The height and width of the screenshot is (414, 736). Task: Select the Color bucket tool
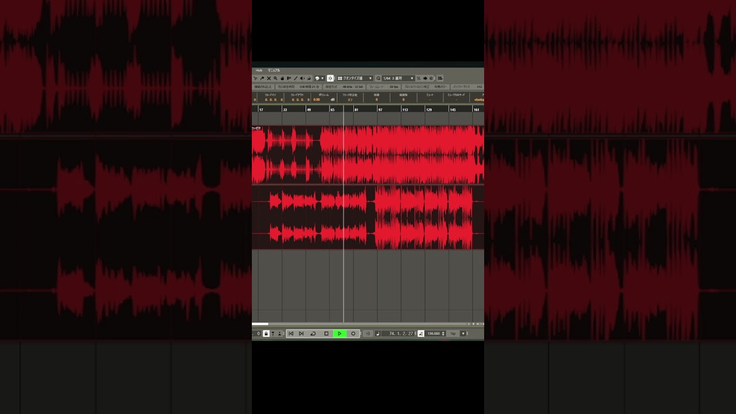[x=309, y=78]
